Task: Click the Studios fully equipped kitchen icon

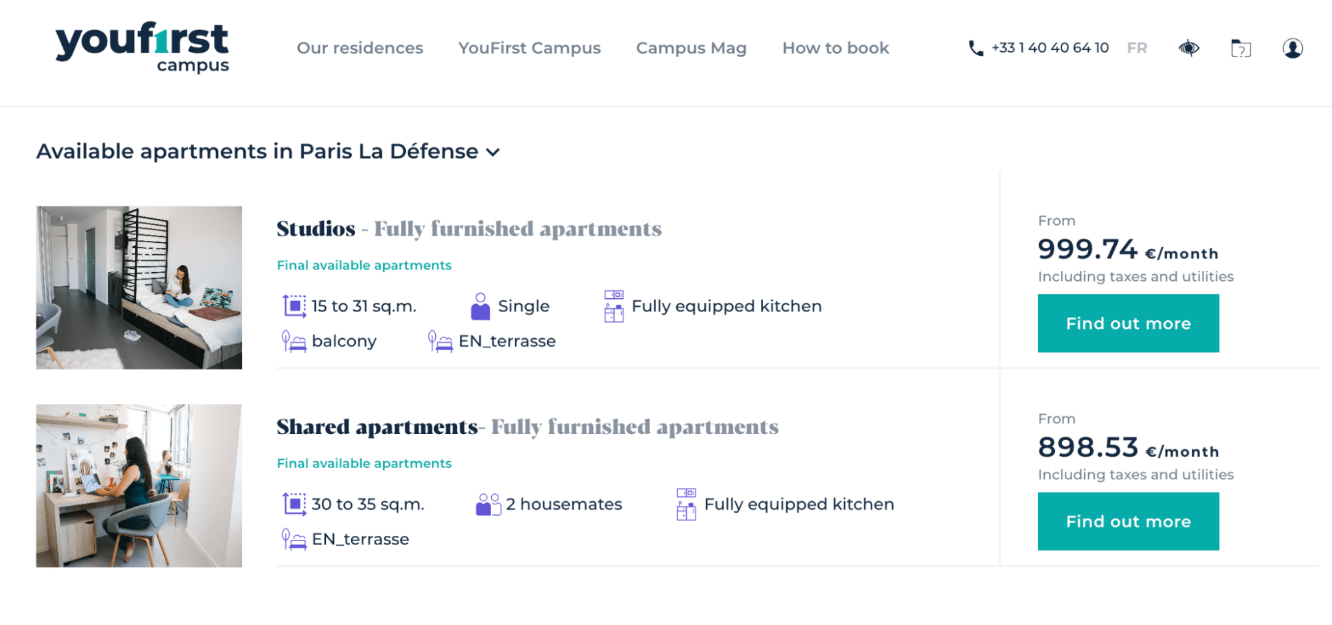Action: click(614, 306)
